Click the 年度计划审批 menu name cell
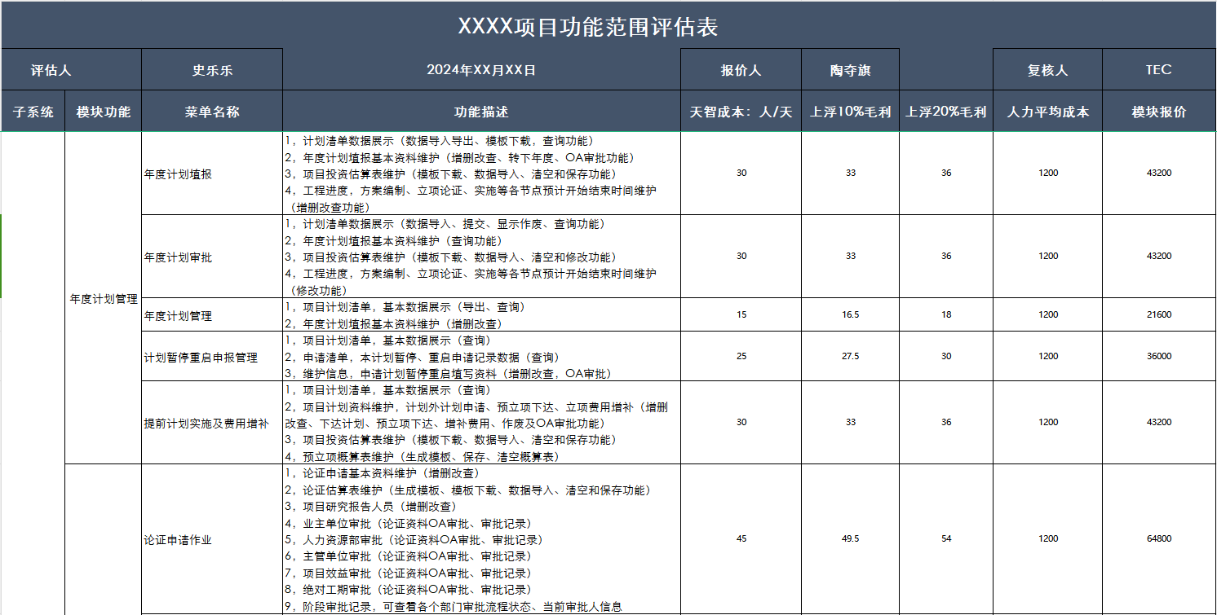Image resolution: width=1217 pixels, height=615 pixels. pyautogui.click(x=212, y=257)
